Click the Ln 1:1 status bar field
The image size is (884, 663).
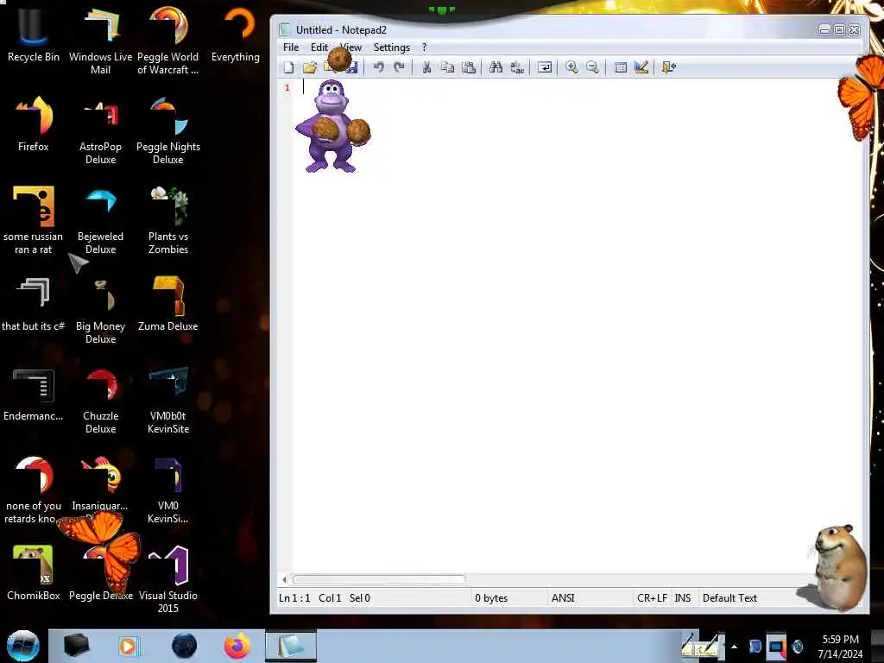295,598
